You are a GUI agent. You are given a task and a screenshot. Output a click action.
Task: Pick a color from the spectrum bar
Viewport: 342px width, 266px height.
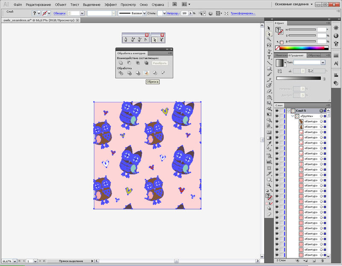click(302, 48)
